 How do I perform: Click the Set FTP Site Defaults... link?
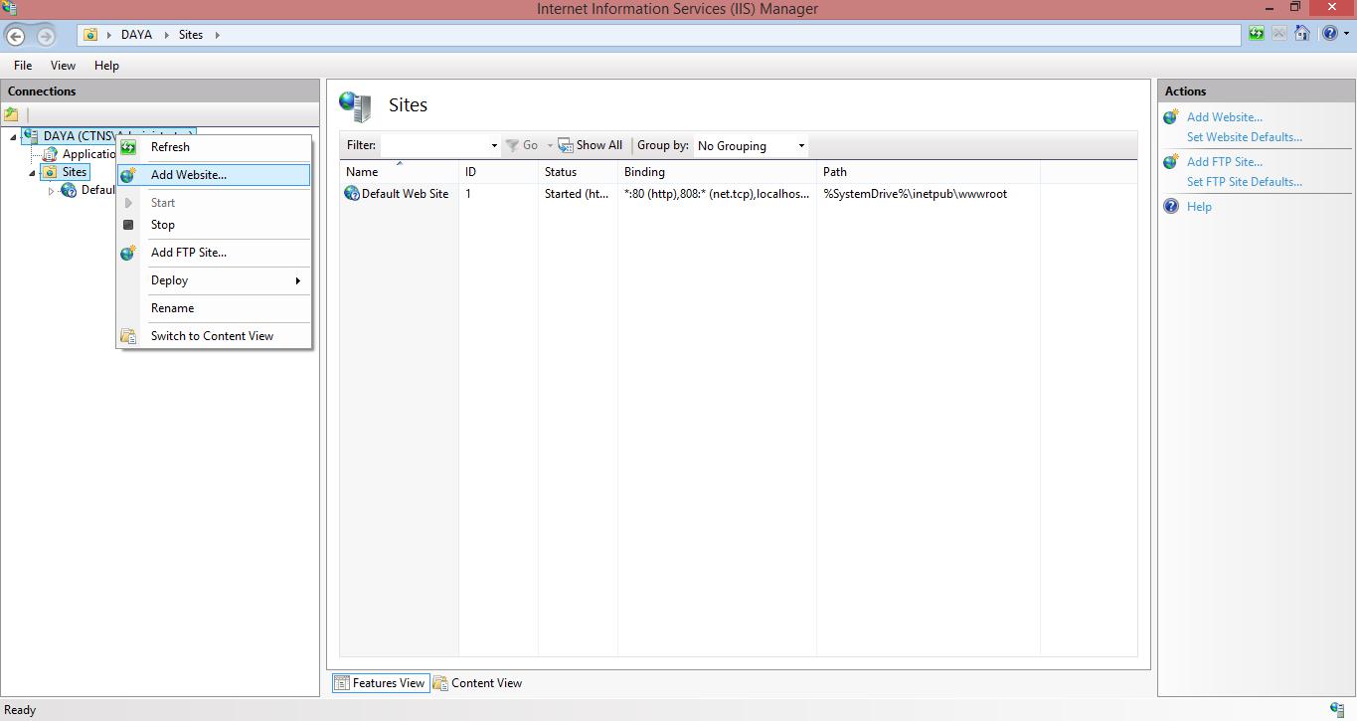point(1244,182)
